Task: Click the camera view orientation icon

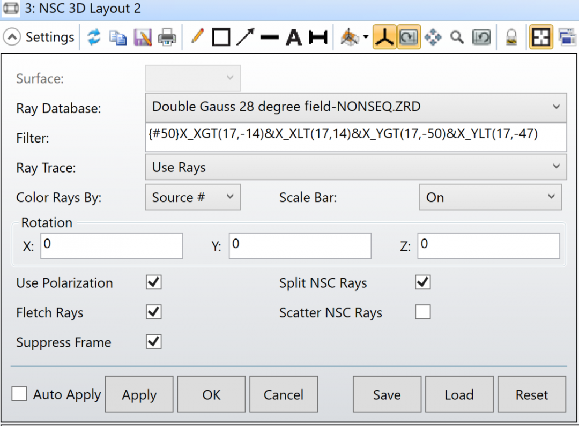Action: tap(350, 38)
